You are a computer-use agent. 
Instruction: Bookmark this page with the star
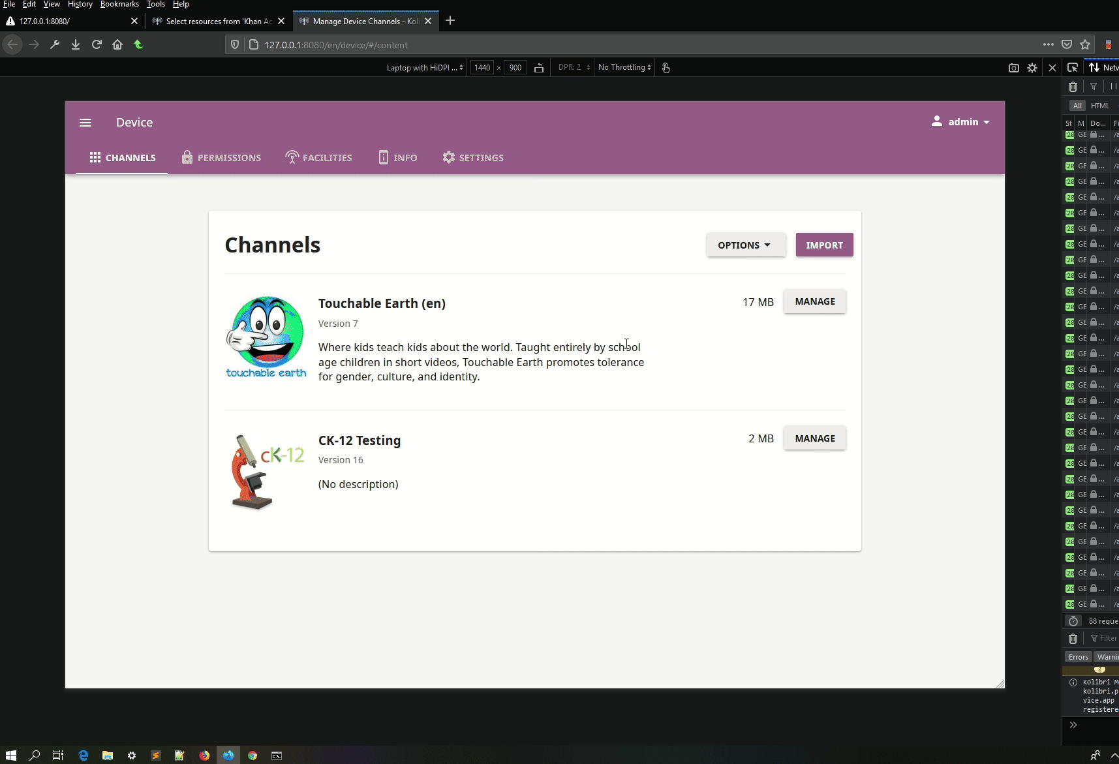pyautogui.click(x=1085, y=44)
